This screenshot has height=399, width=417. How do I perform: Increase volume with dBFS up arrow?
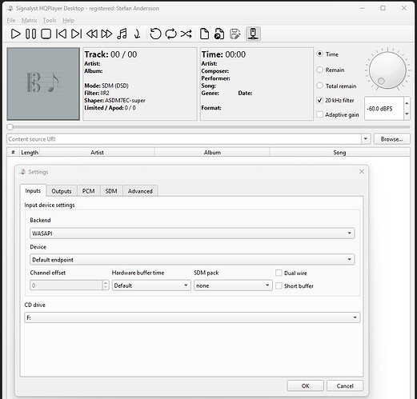pos(407,103)
